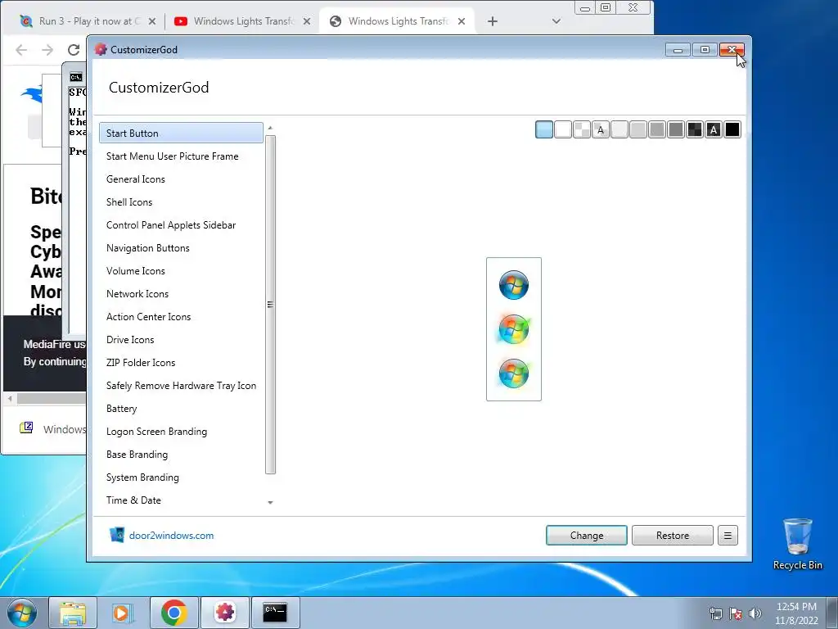The height and width of the screenshot is (629, 838).
Task: Switch to the Run 3 browser tab
Action: (88, 21)
